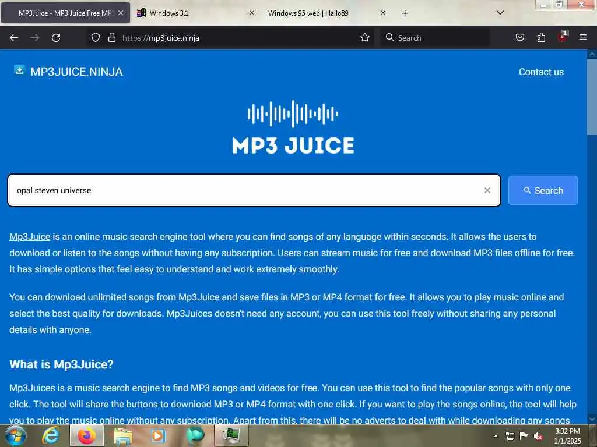Clear the search field with X

point(487,190)
